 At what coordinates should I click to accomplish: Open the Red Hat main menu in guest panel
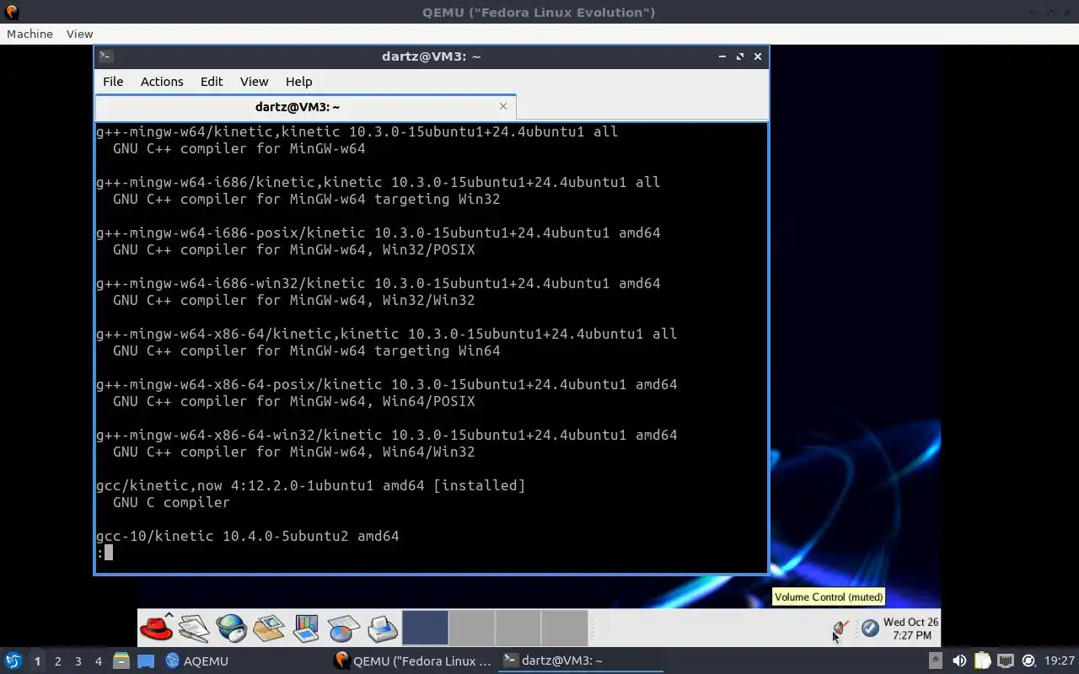[156, 628]
